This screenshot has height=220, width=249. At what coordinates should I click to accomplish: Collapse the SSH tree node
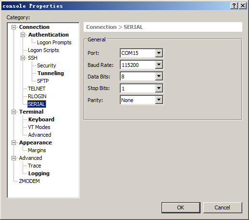pyautogui.click(x=23, y=58)
